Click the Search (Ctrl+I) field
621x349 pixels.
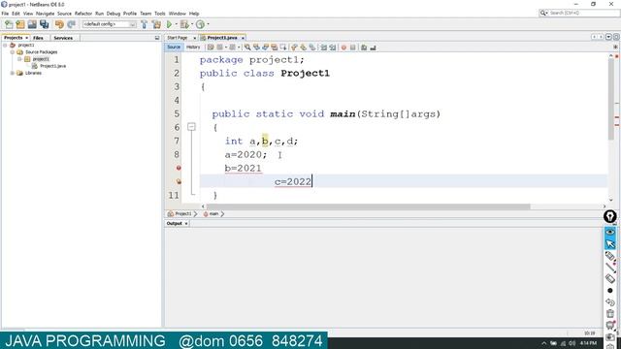579,13
